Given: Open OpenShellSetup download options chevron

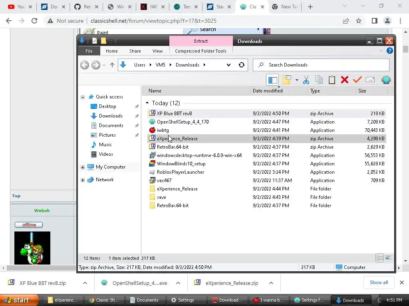Looking at the screenshot, I should coord(178,283).
